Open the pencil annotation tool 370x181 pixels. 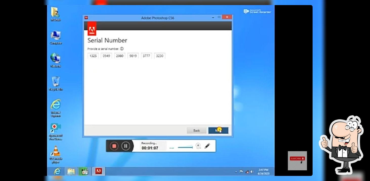tap(207, 146)
